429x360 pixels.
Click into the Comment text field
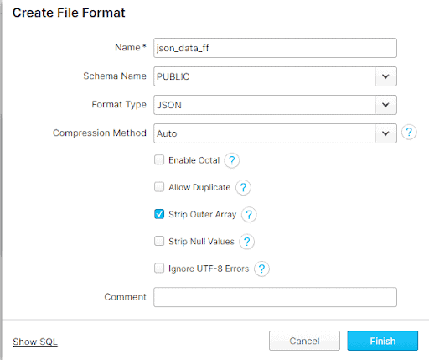[275, 297]
